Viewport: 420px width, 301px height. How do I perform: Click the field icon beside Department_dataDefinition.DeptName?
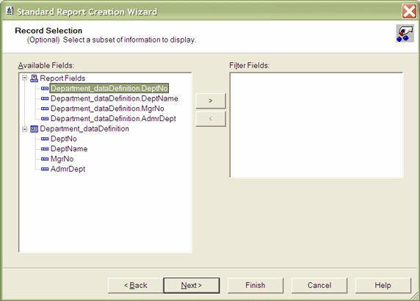(x=45, y=98)
